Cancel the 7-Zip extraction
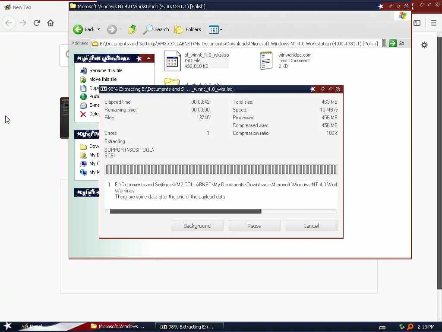The width and height of the screenshot is (442, 332). coord(311,226)
